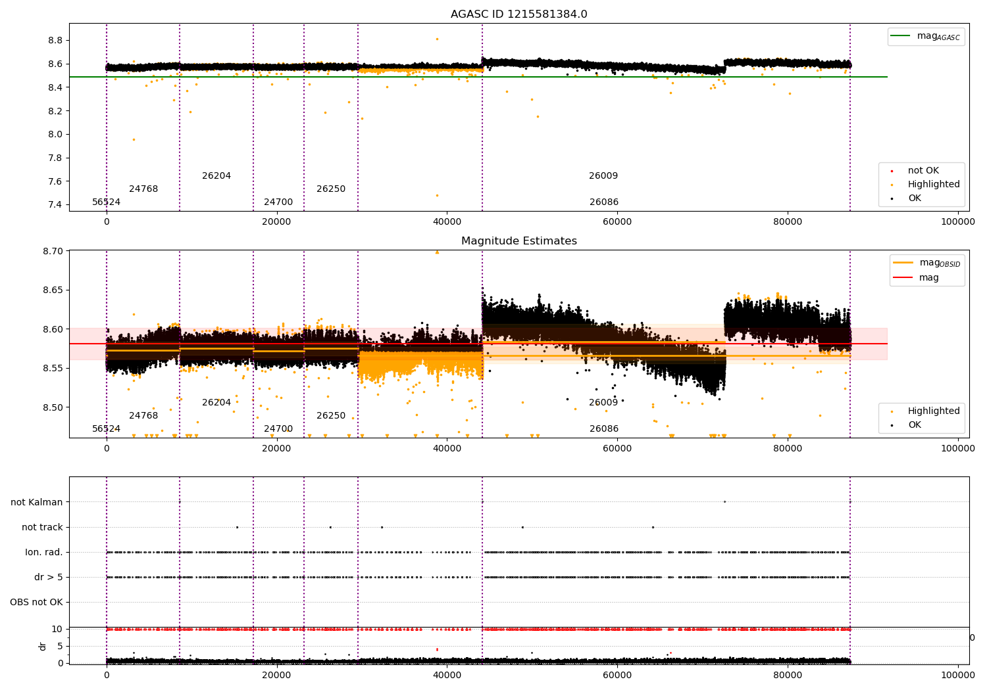Click the plot title 'AGASC ID 1215581384.0'
987x690 pixels.
click(x=519, y=14)
